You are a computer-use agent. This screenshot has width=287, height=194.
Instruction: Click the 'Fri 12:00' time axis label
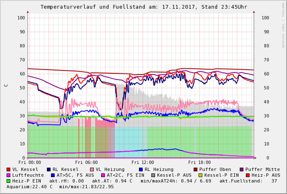coord(142,163)
